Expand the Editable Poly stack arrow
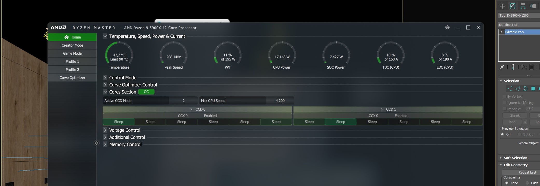 tap(502, 32)
